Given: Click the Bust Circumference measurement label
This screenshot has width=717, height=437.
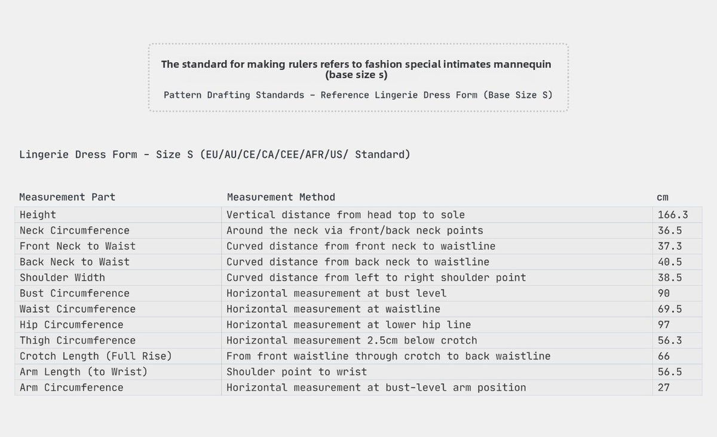Looking at the screenshot, I should pyautogui.click(x=74, y=293).
